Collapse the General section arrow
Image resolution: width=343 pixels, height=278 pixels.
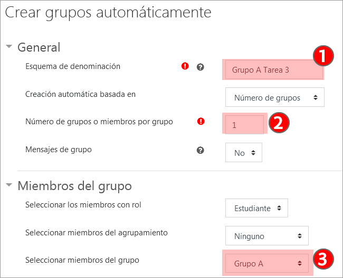tap(9, 46)
